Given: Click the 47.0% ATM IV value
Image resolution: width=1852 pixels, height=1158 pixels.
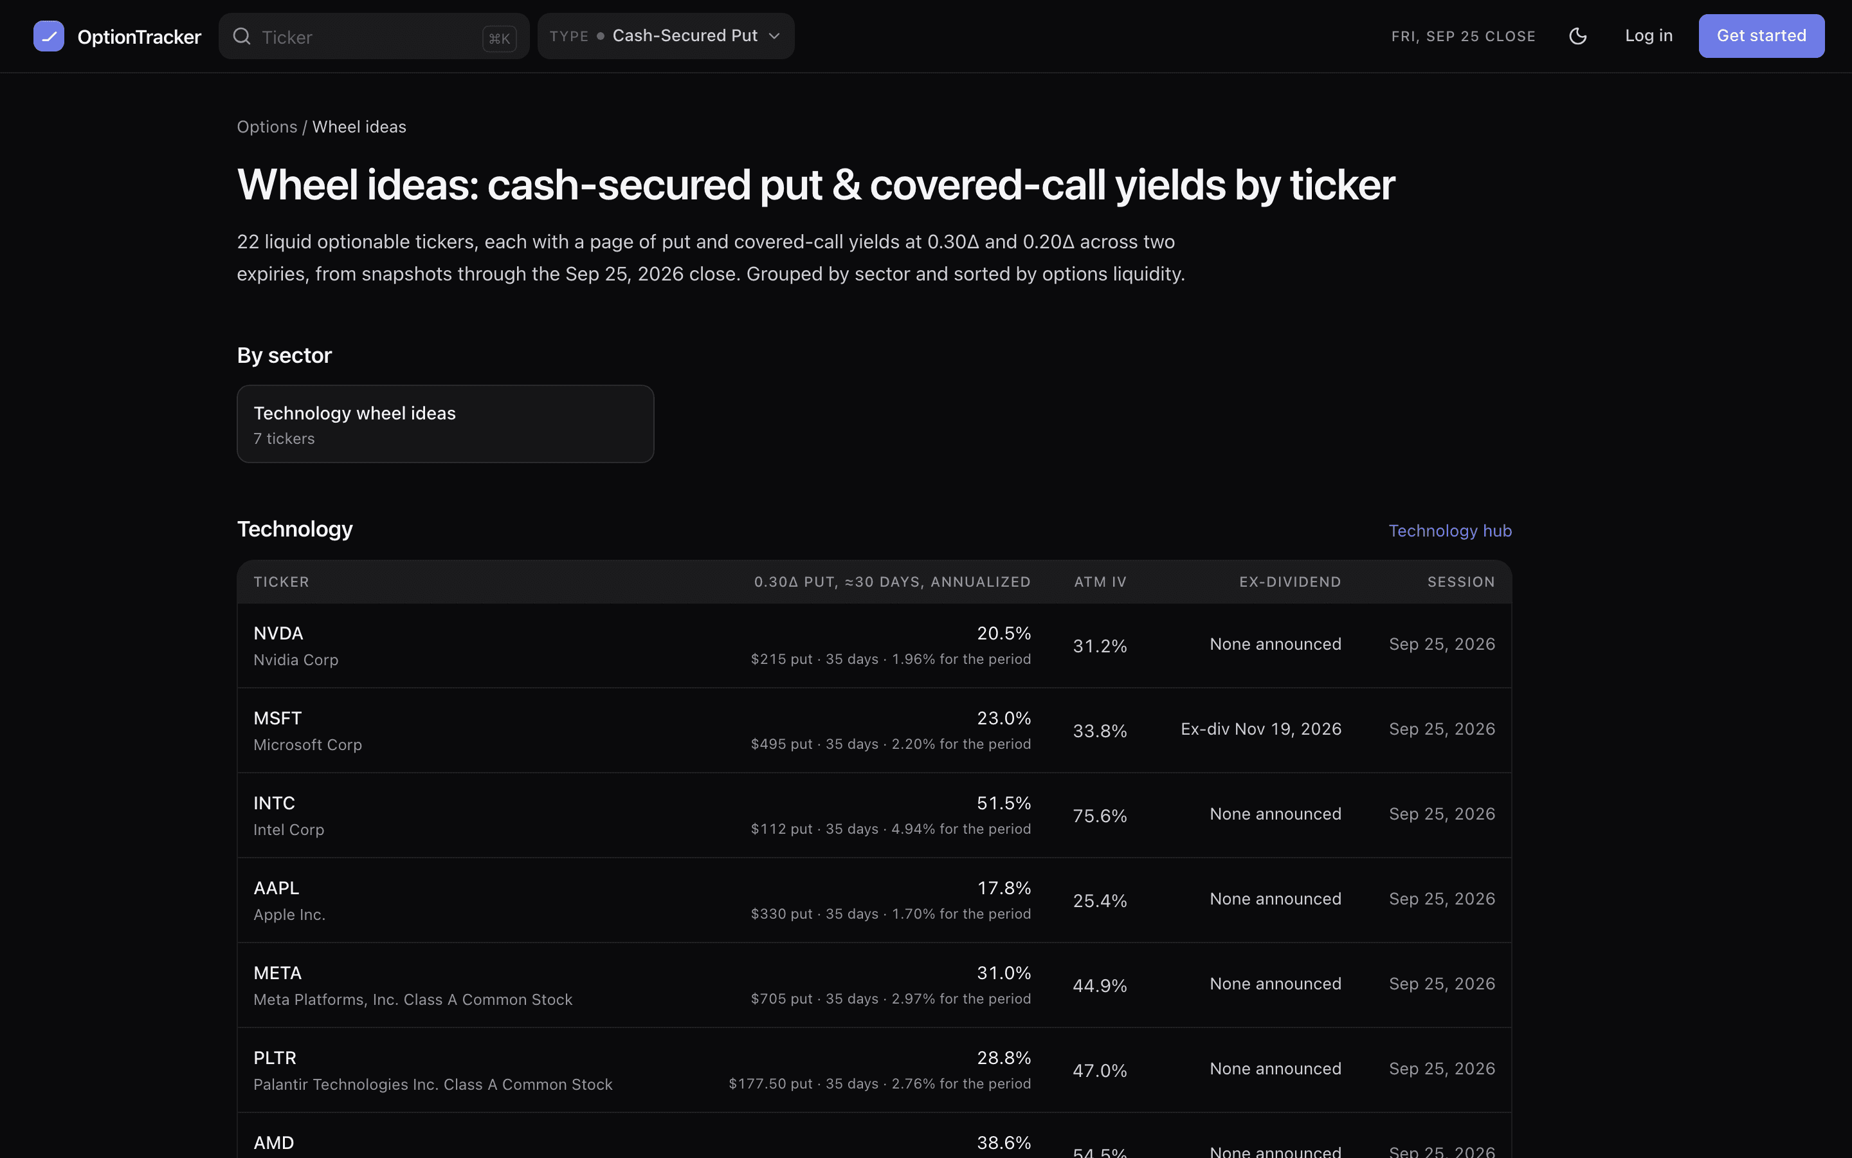Looking at the screenshot, I should pyautogui.click(x=1100, y=1071).
